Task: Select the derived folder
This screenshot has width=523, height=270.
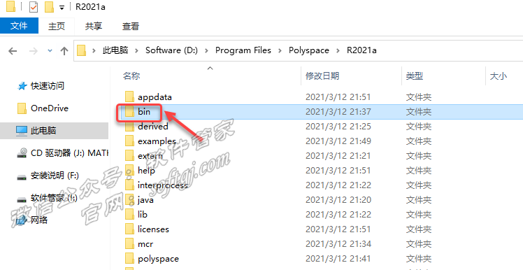Action: coord(152,127)
